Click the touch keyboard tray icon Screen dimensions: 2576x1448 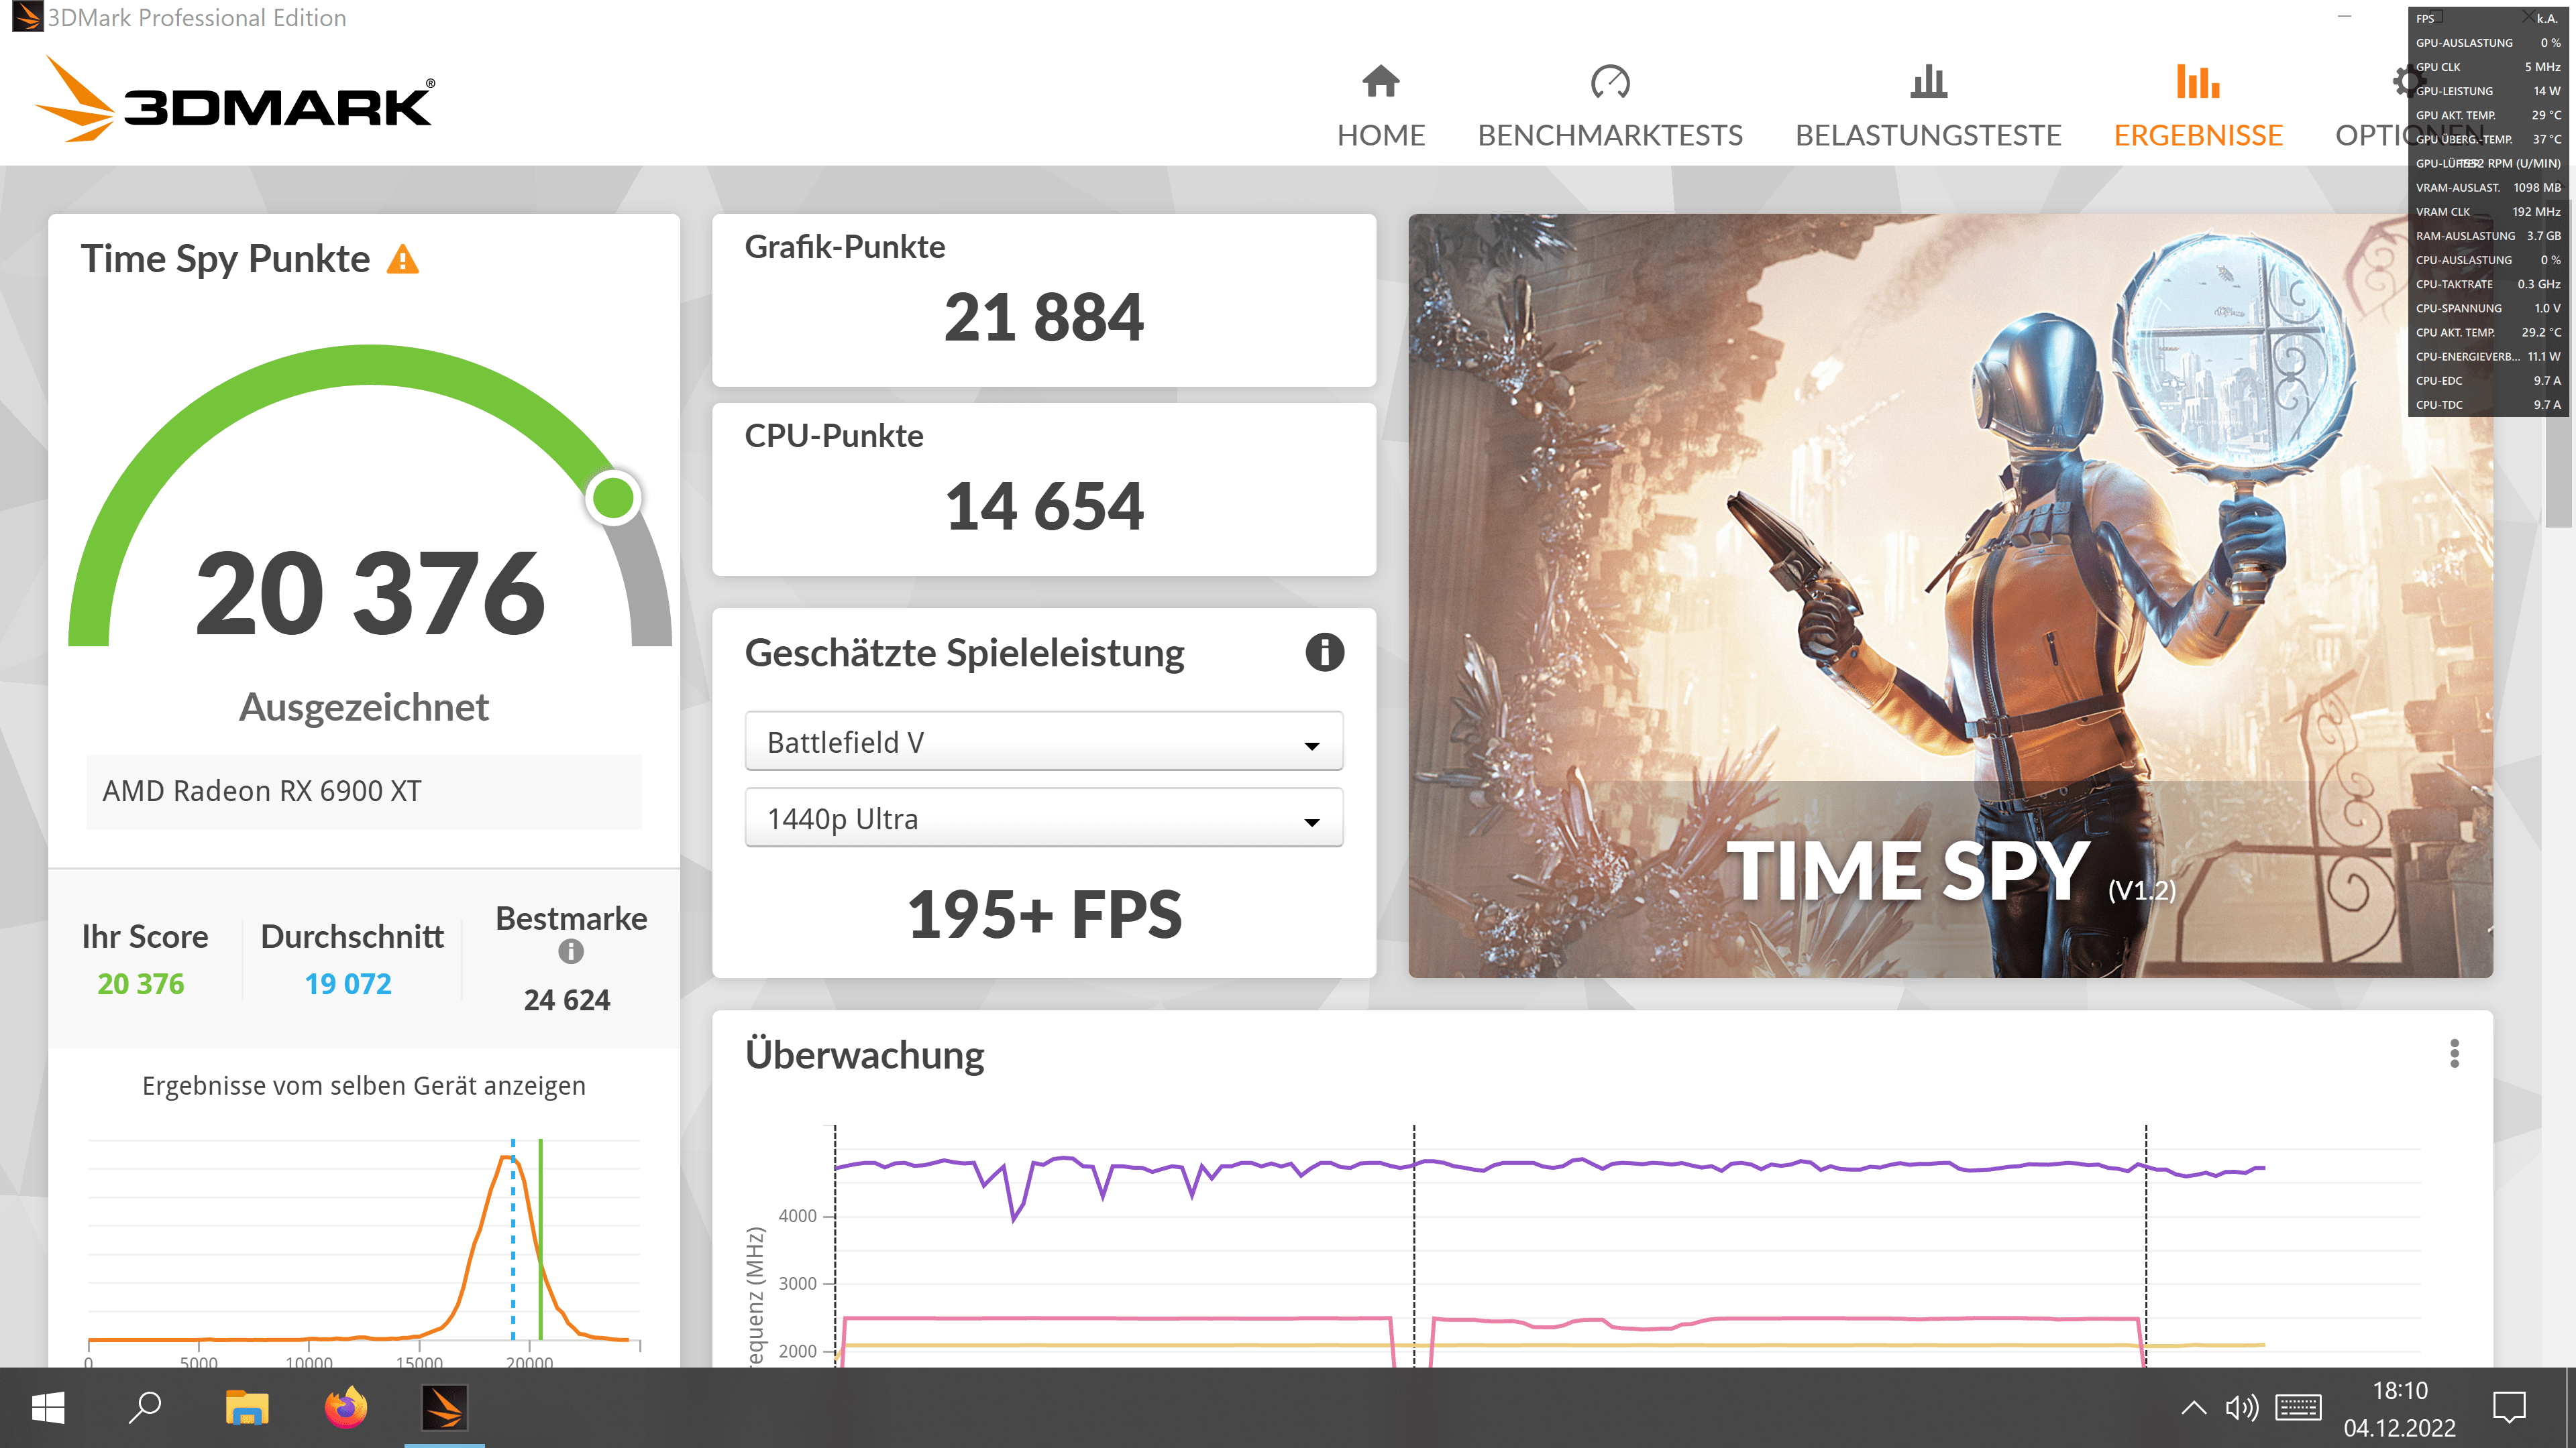[2298, 1408]
